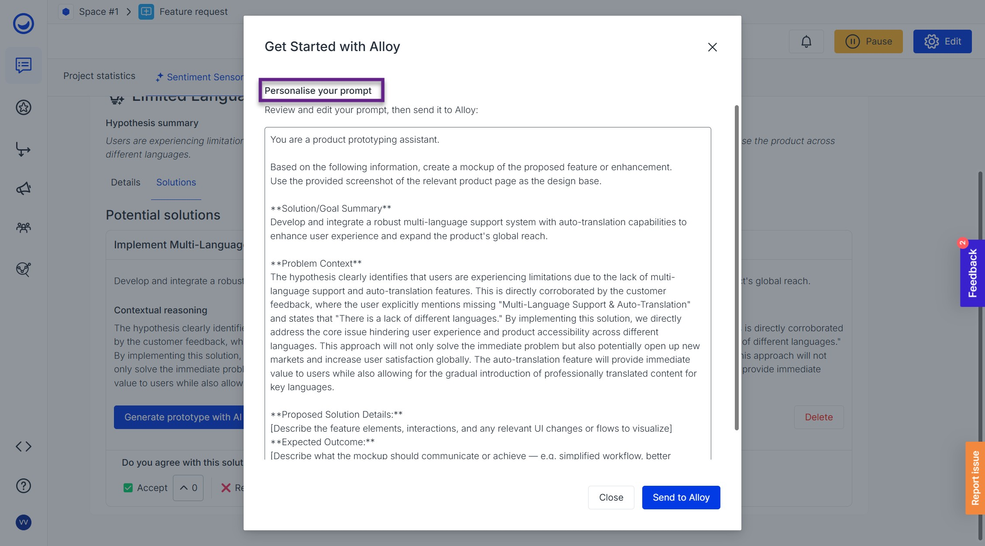
Task: Click the dialog's vertical scrollbar
Action: (737, 267)
